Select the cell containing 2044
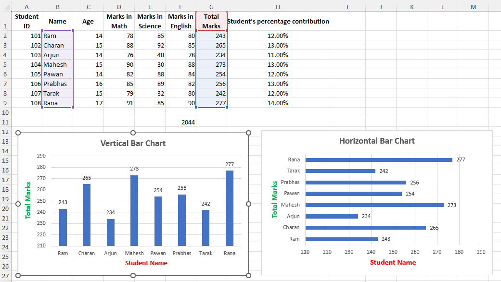The image size is (501, 282). pos(180,122)
